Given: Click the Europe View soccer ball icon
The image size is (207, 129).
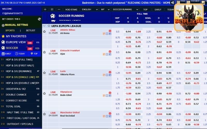Looking at the screenshot, I should pyautogui.click(x=3, y=42).
